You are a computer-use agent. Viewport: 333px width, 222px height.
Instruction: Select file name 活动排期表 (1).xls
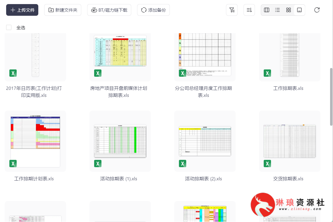tap(118, 179)
